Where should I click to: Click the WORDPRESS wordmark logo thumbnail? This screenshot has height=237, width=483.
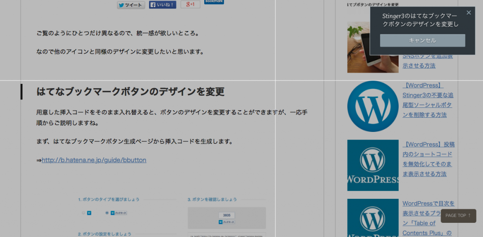(x=373, y=165)
